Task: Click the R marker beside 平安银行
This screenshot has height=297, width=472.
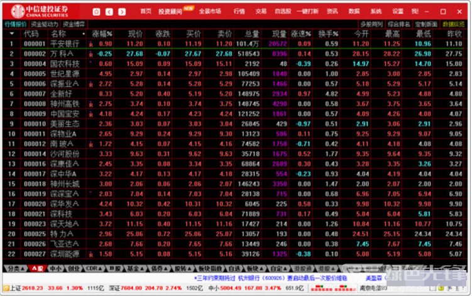Action: tap(91, 45)
